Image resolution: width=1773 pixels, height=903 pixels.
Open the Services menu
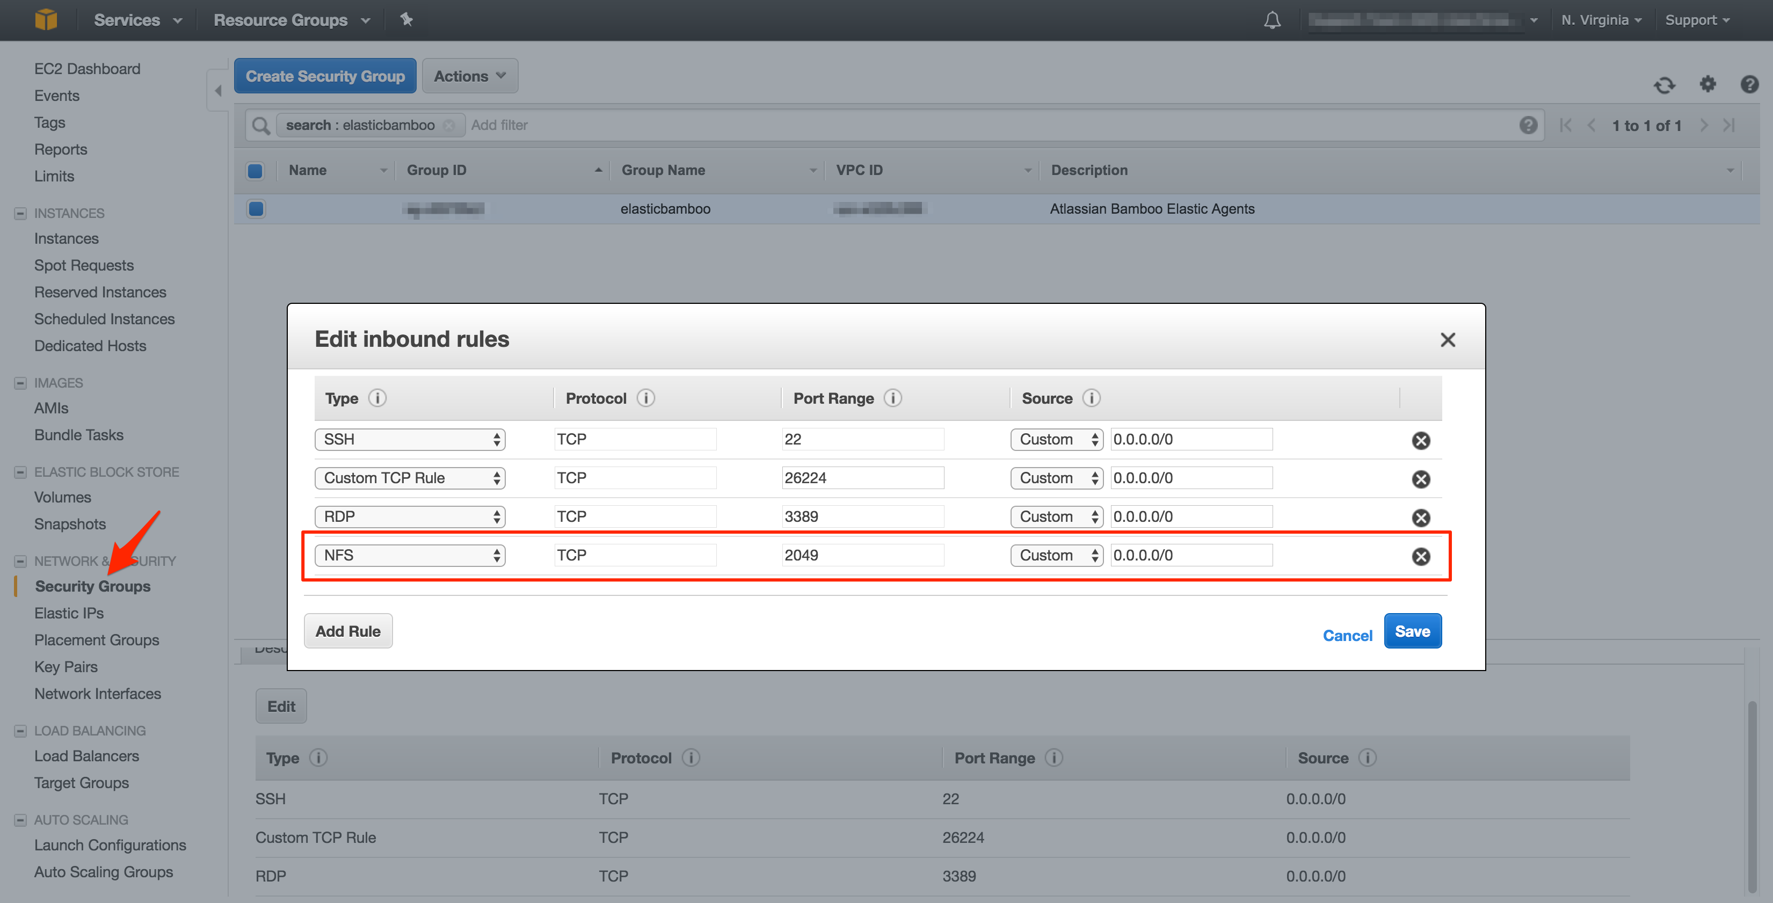pos(137,20)
